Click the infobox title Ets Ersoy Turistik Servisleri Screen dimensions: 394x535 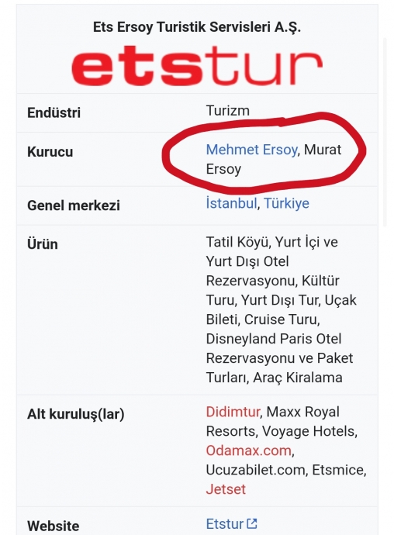tap(197, 27)
